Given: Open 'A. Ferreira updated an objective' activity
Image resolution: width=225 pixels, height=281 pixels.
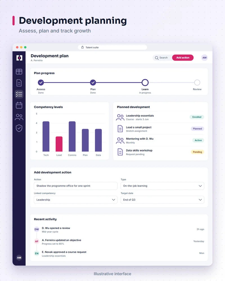Looking at the screenshot, I should (62, 240).
